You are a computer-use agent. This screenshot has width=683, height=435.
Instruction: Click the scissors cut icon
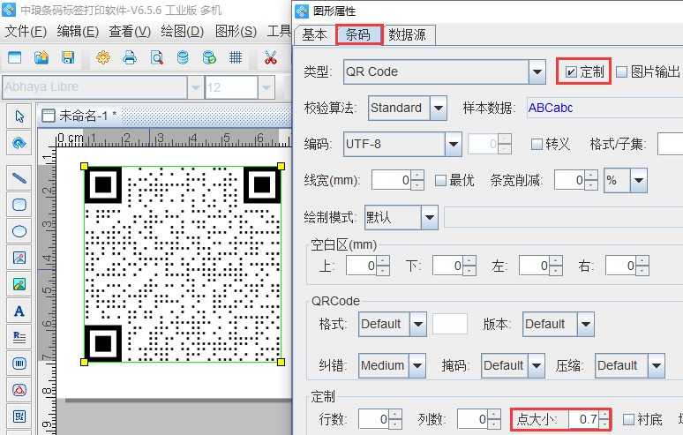point(271,57)
